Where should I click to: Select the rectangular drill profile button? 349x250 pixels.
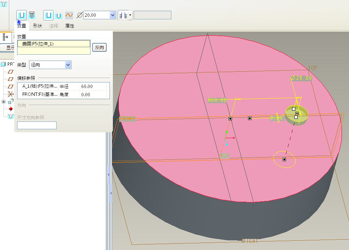click(x=48, y=15)
